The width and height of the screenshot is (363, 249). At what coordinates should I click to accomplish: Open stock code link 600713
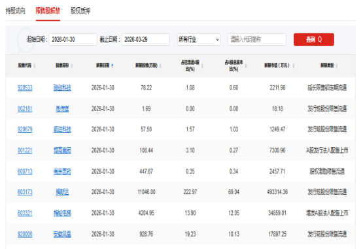(25, 171)
